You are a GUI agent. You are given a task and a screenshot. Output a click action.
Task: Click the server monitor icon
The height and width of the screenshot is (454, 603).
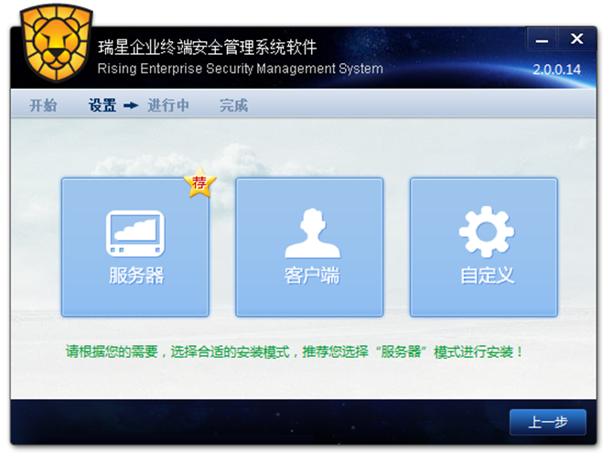(x=135, y=233)
